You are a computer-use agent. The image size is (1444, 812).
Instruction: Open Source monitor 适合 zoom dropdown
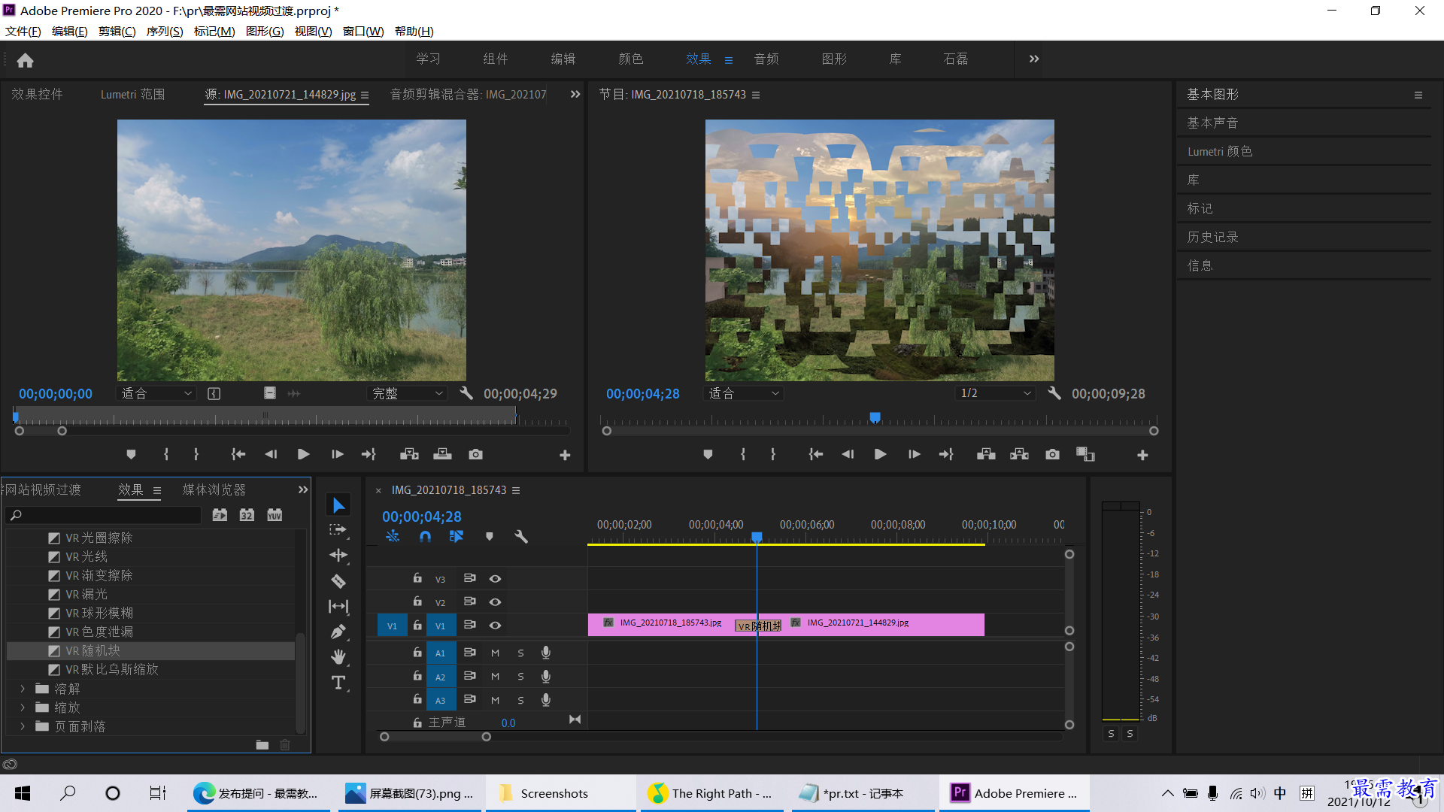[x=157, y=393]
